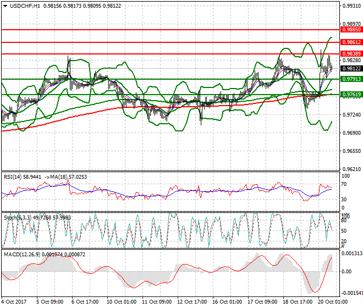Click the 10 Oct 01:00 time axis label

(x=122, y=302)
